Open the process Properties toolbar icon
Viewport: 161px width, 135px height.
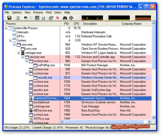pos(51,18)
